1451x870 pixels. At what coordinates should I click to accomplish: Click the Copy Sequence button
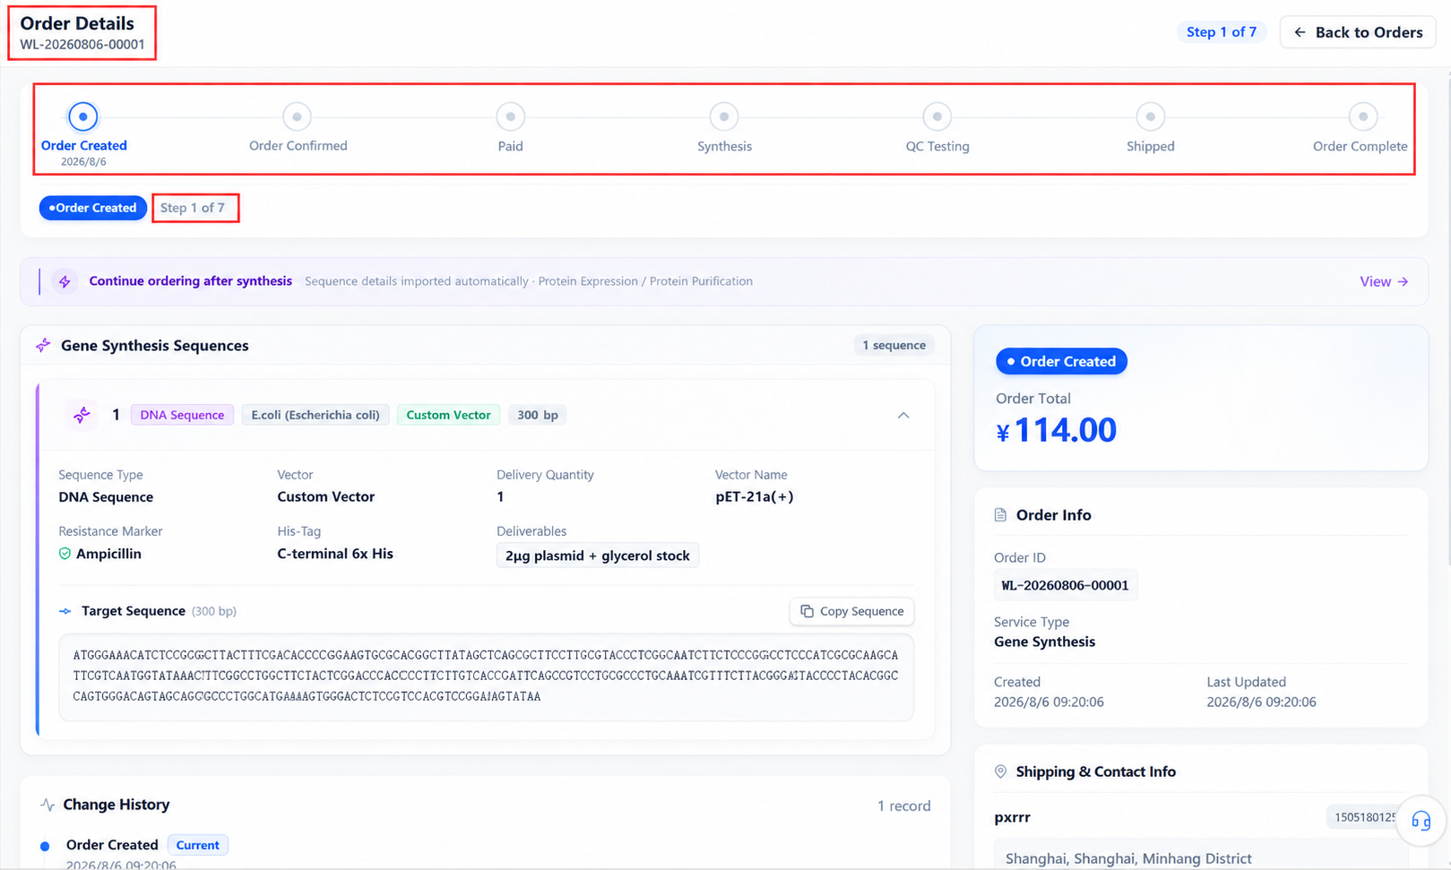(852, 611)
